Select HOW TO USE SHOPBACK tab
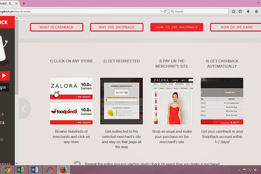This screenshot has width=261, height=174. (x=177, y=27)
